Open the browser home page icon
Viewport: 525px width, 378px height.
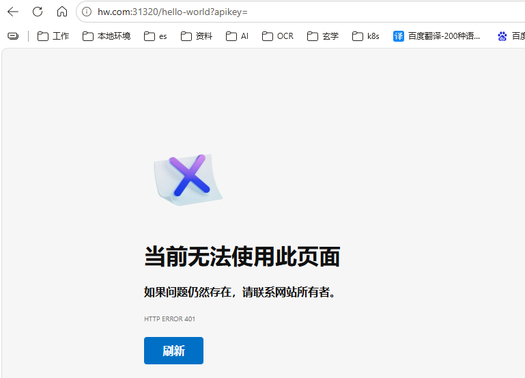pyautogui.click(x=62, y=12)
